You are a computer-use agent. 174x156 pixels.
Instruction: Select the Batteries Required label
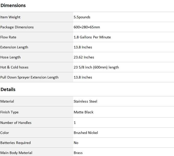coord(16,143)
